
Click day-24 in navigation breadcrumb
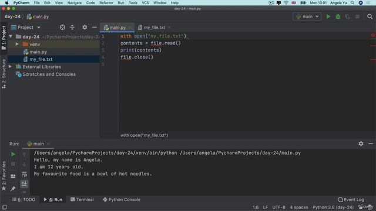[12, 16]
